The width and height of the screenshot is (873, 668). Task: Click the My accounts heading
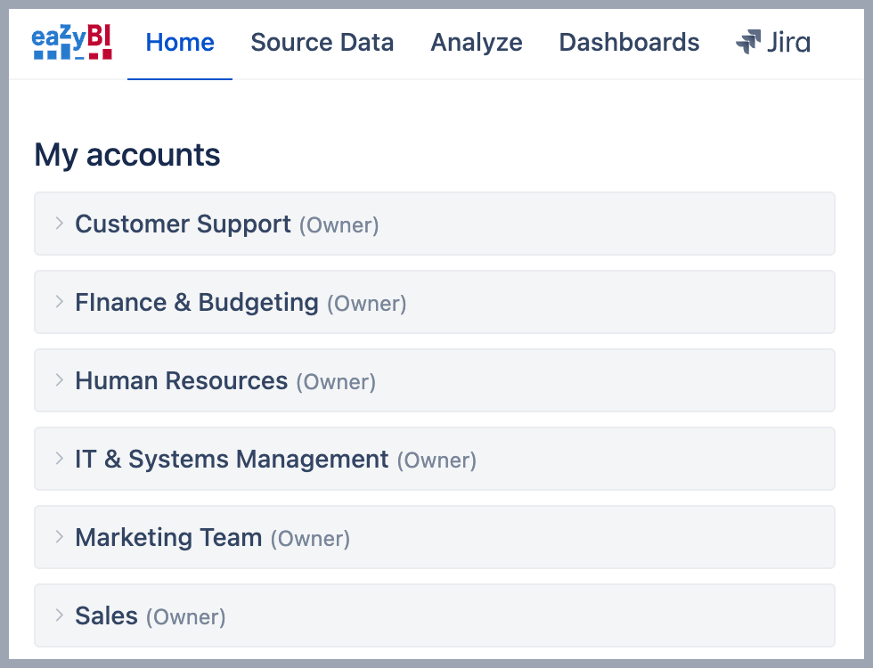127,155
